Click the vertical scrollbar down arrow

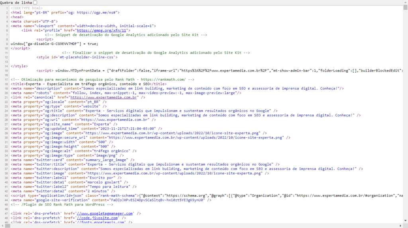405,221
